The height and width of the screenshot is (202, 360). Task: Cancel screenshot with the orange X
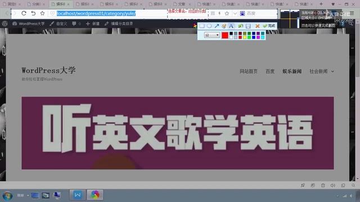click(x=258, y=26)
